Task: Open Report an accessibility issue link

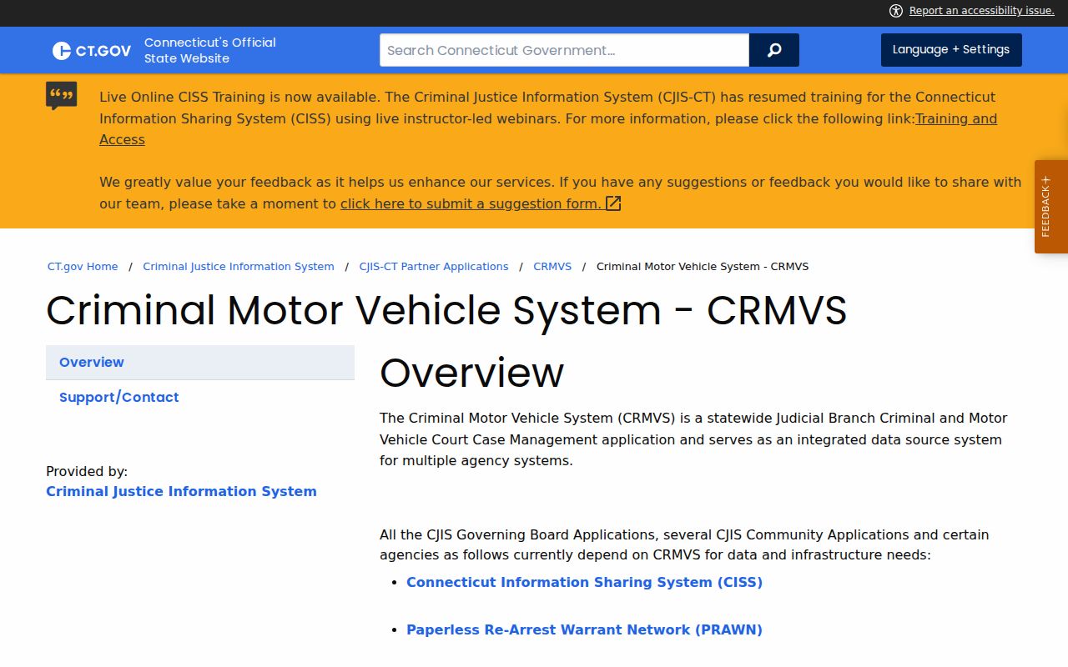Action: [x=981, y=11]
